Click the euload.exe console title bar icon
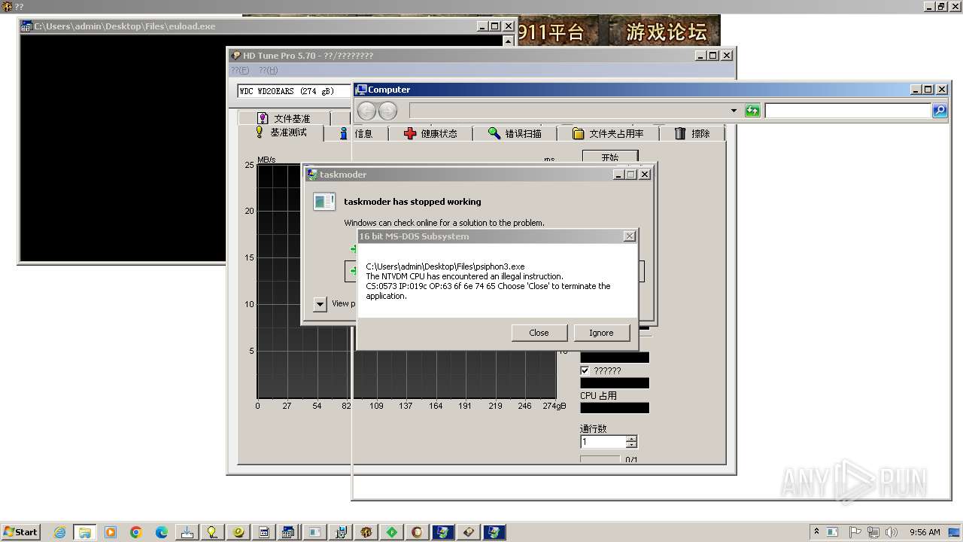Viewport: 963px width, 542px height. [26, 26]
